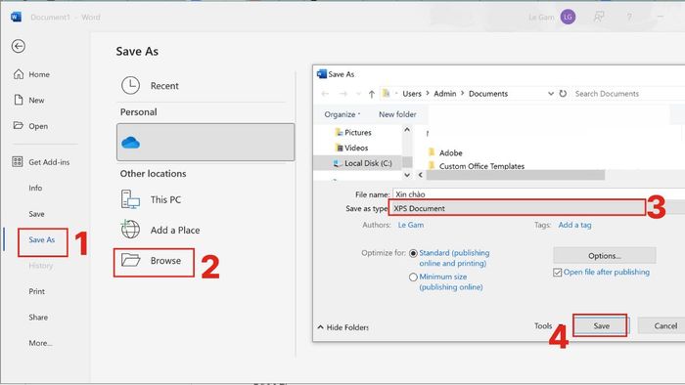
Task: Open recent locations dropdown arrow
Action: [358, 94]
